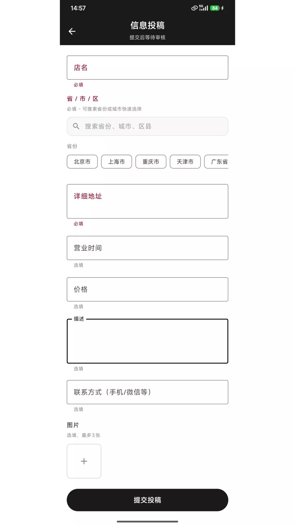
Task: Tap the 价格 price input field
Action: coord(147,289)
